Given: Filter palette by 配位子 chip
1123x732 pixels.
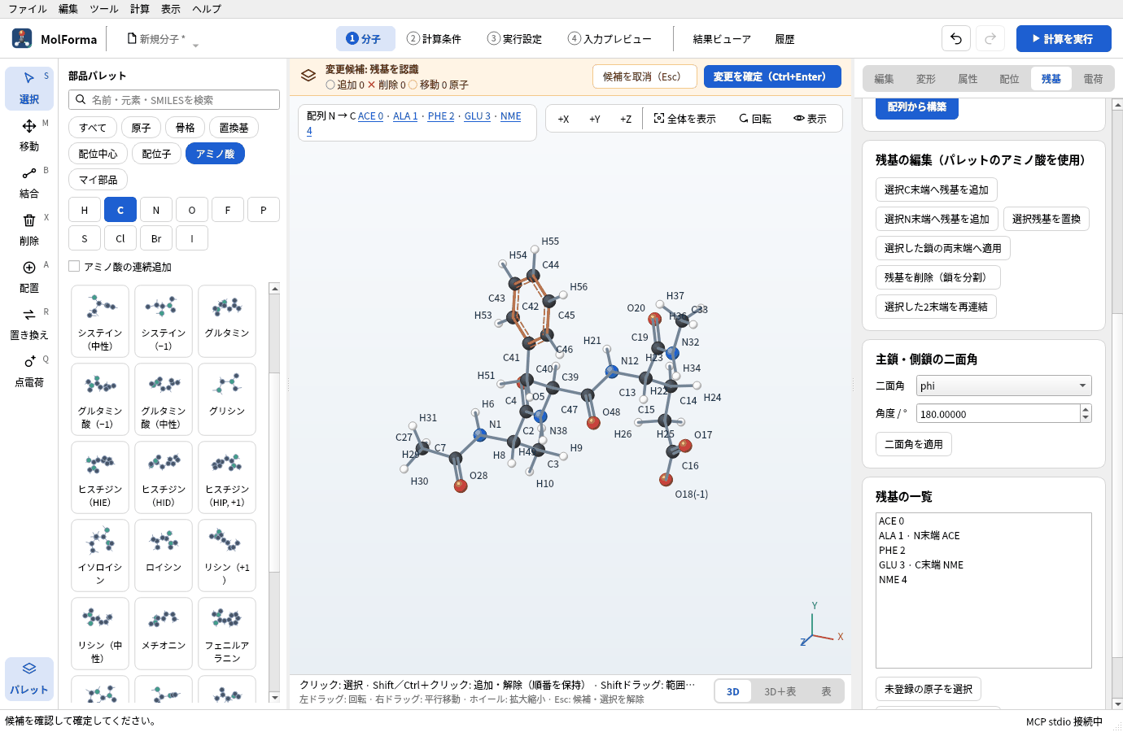Looking at the screenshot, I should click(x=156, y=154).
